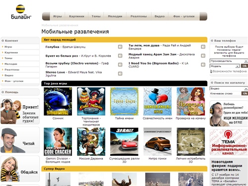Open Видео in the top navigation bar

(x=160, y=16)
